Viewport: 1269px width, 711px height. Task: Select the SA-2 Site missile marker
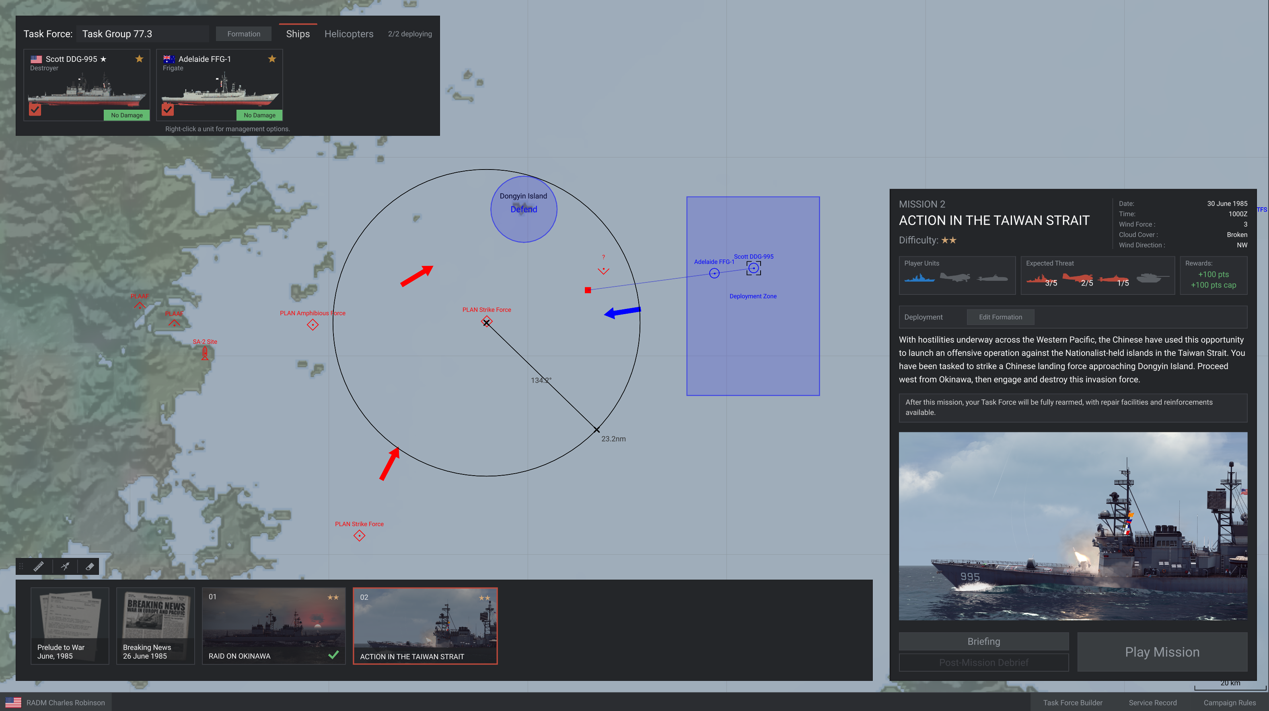pos(205,353)
